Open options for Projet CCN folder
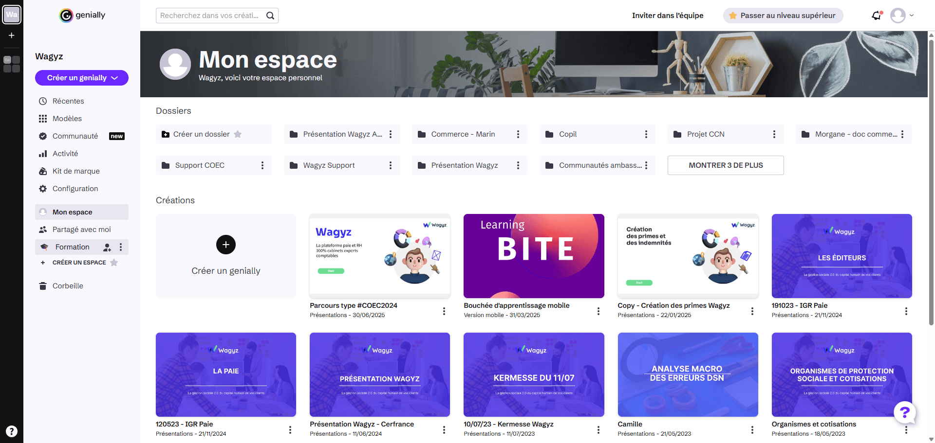Screen dimensions: 935x443 coord(774,134)
